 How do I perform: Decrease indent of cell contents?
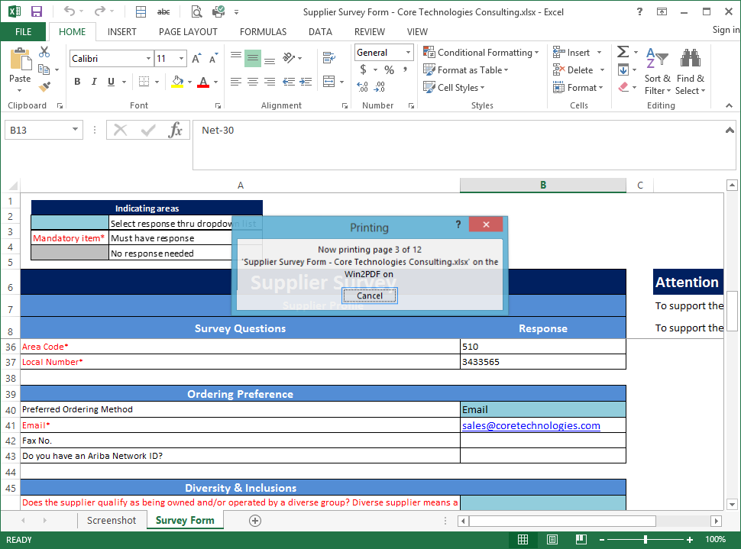(x=289, y=82)
